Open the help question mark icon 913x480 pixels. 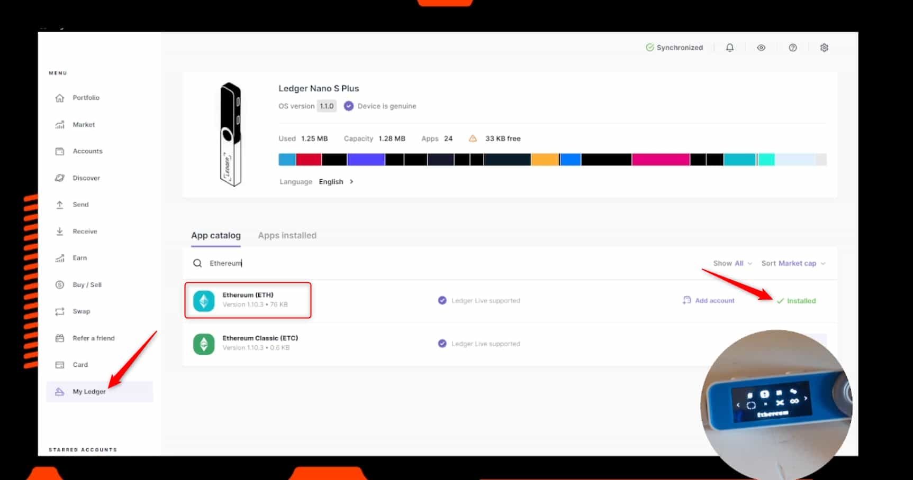792,48
